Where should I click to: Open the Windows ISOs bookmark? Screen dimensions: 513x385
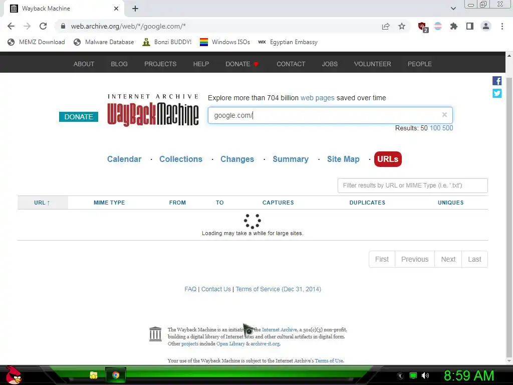225,42
